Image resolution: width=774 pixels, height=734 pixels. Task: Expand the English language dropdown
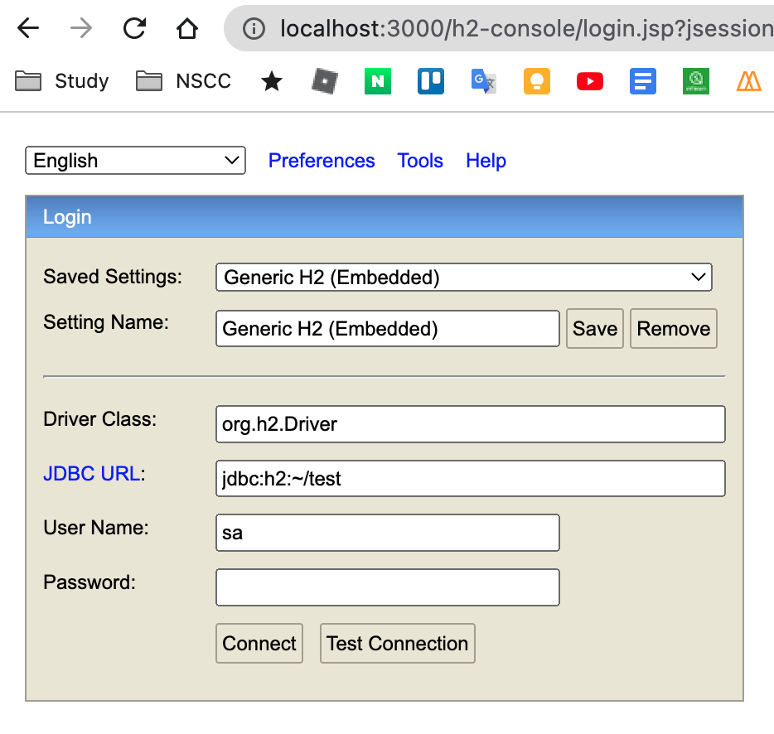point(135,161)
